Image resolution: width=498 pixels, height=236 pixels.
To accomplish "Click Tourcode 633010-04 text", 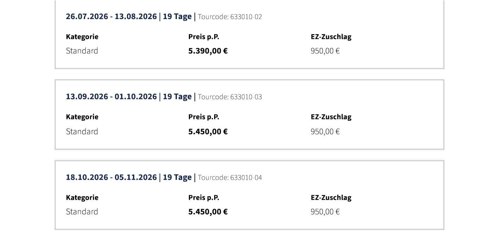I will [x=230, y=178].
